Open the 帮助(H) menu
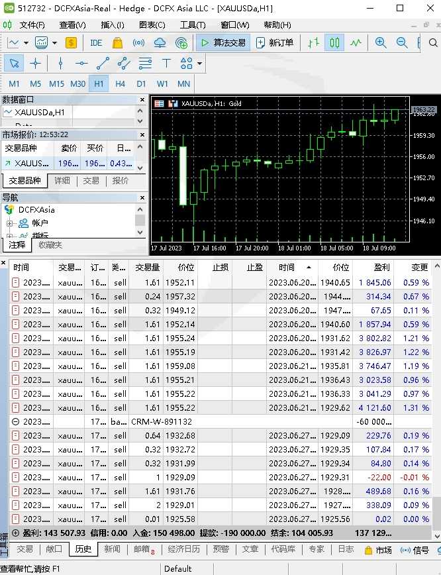Viewport: 441px width, 575px height. [x=277, y=25]
